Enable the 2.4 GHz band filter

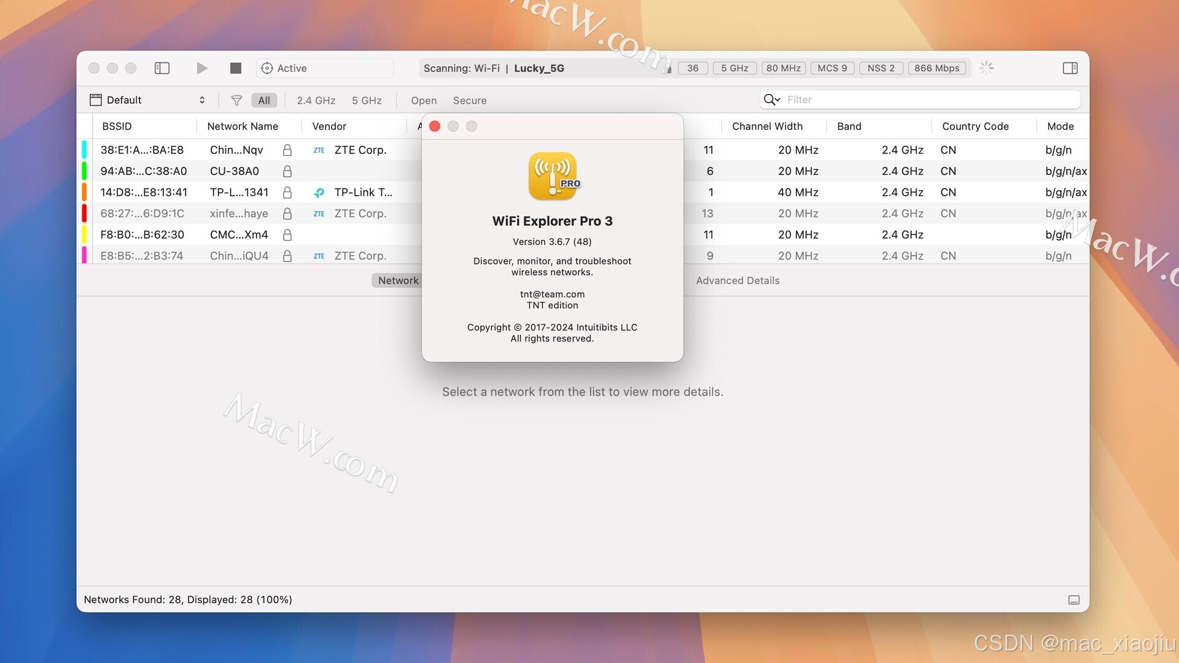click(x=316, y=101)
